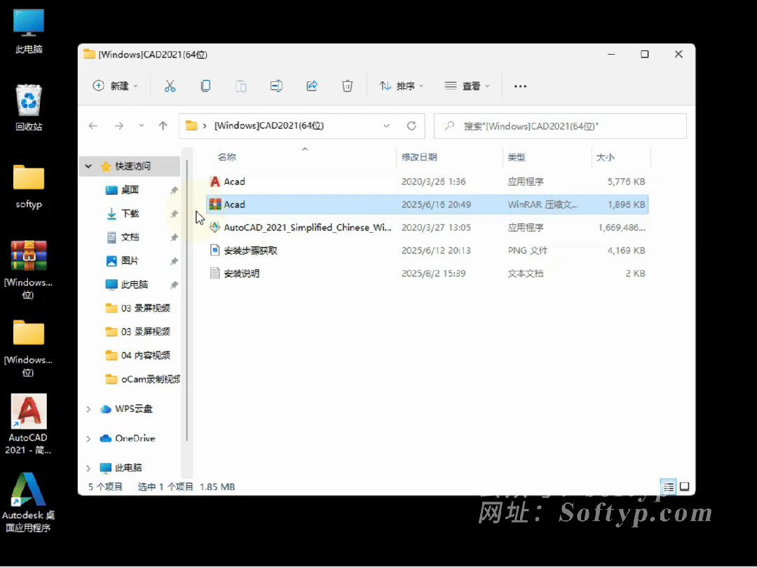Select Autodesk 桌面应用程序 shortcut
The width and height of the screenshot is (757, 568).
click(29, 502)
